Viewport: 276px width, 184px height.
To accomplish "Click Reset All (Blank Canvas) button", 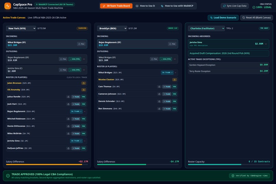I will tap(256, 17).
